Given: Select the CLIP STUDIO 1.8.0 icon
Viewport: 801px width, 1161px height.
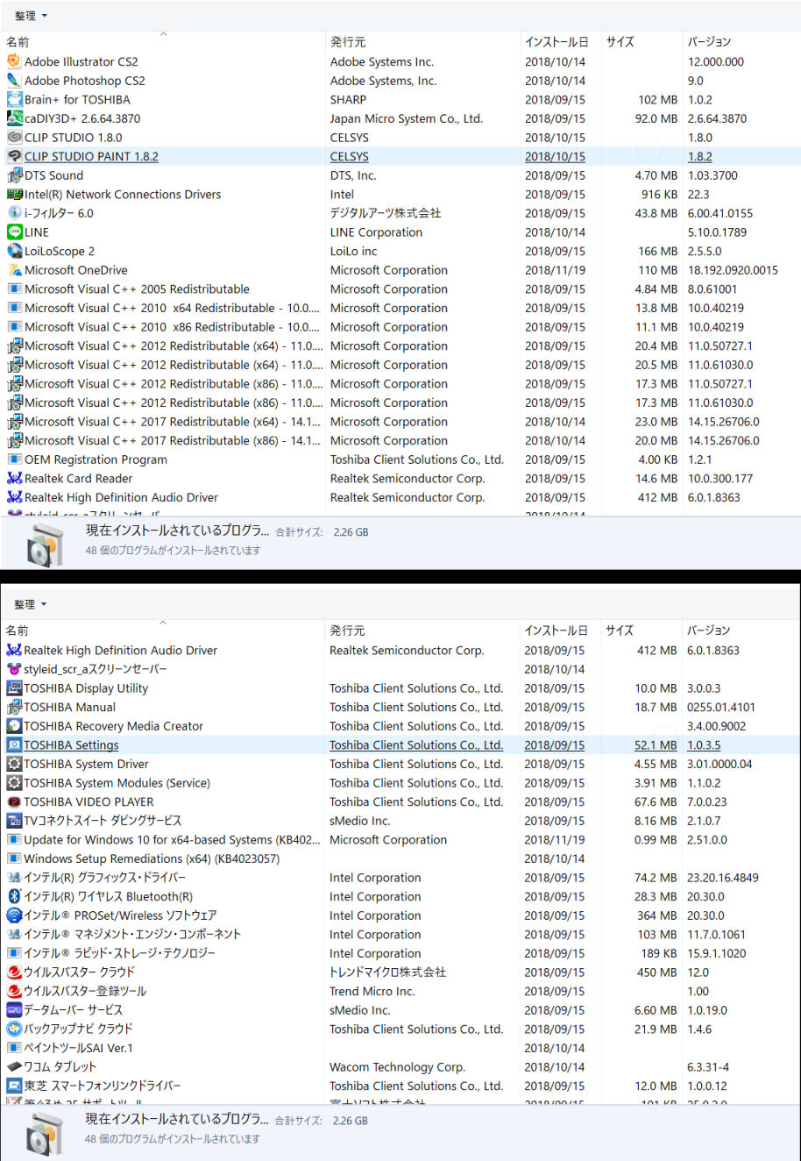Looking at the screenshot, I should tap(14, 138).
